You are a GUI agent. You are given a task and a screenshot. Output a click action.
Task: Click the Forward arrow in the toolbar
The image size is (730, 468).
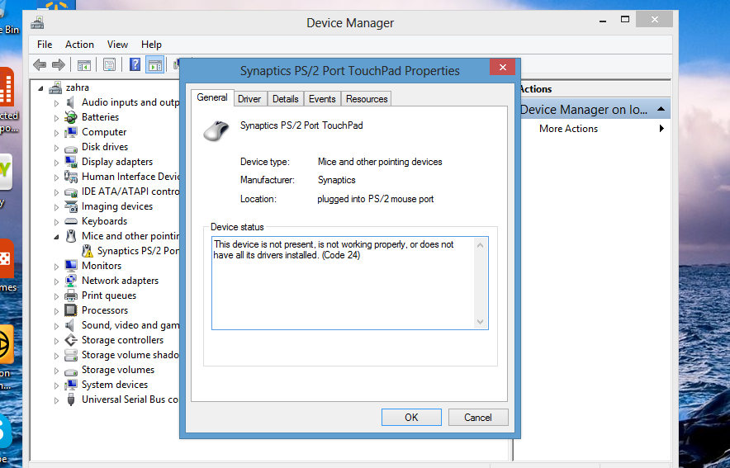coord(59,64)
